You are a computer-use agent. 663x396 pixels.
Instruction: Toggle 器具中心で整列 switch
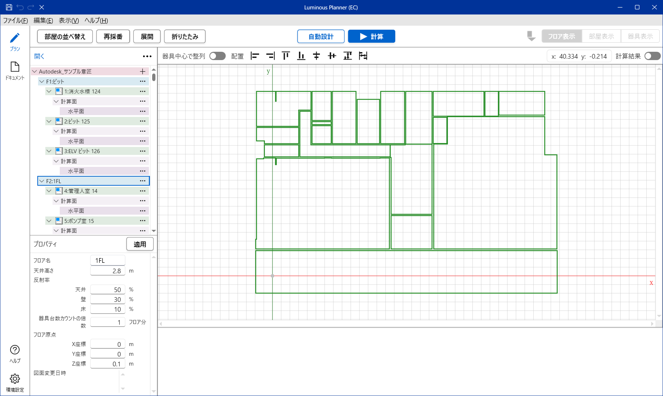(217, 56)
